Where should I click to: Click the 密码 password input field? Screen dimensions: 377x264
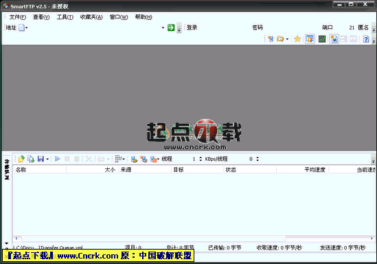tap(292, 27)
